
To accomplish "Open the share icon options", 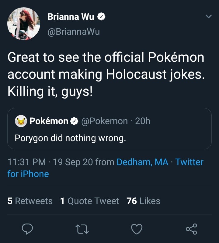I will click(x=191, y=229).
